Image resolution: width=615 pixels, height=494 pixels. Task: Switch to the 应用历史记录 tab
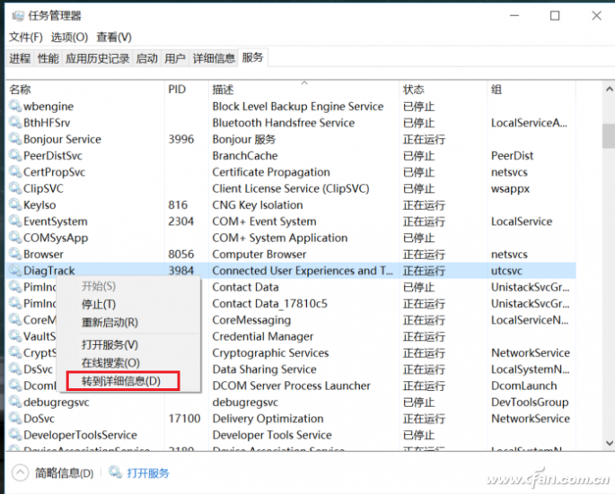(x=97, y=58)
